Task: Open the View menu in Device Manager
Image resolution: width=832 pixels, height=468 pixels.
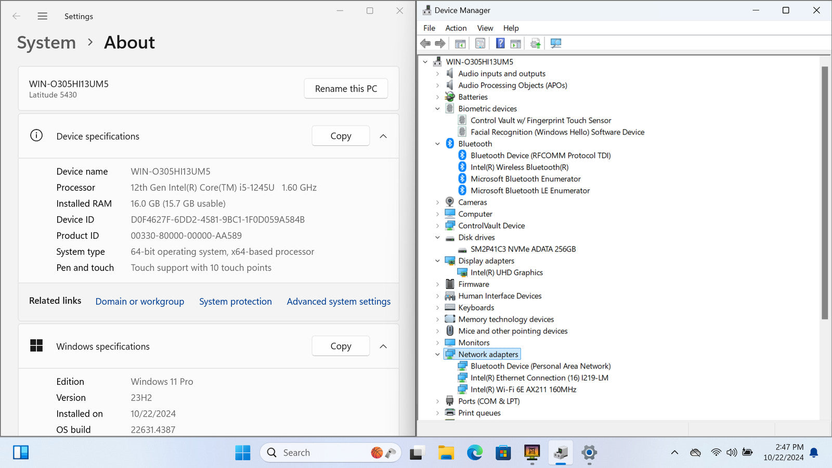Action: [x=485, y=28]
